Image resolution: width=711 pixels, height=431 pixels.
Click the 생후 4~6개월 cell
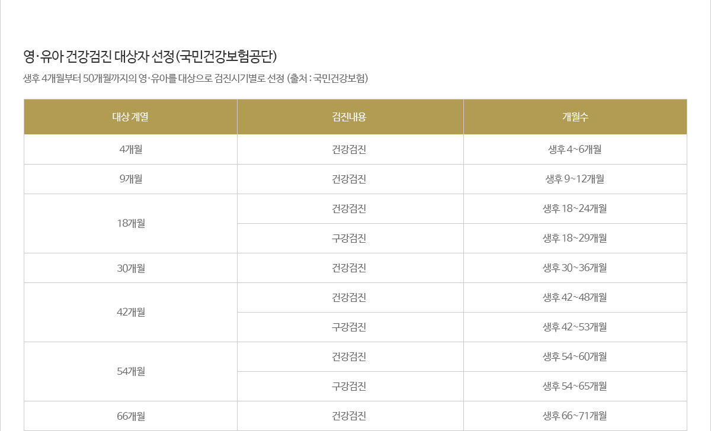pos(575,149)
